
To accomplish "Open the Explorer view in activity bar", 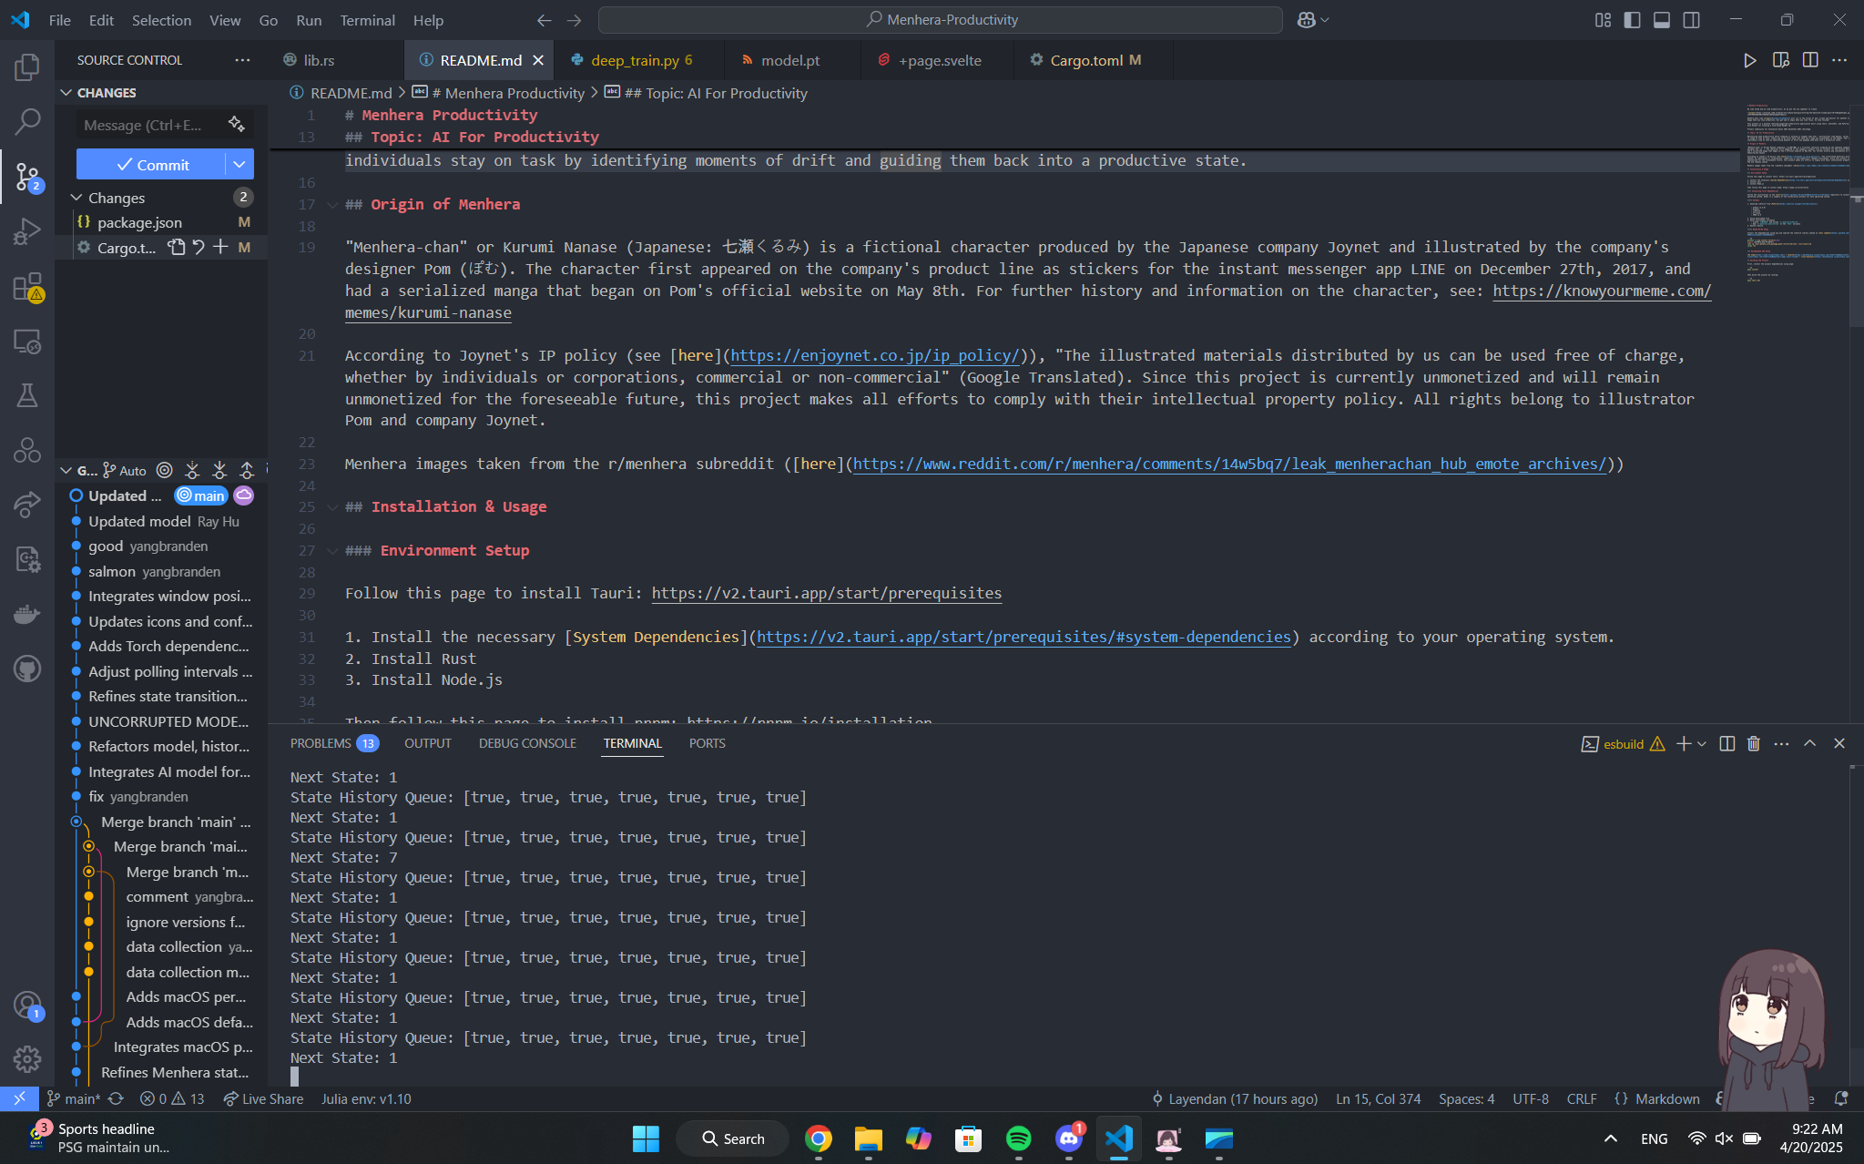I will [x=27, y=66].
